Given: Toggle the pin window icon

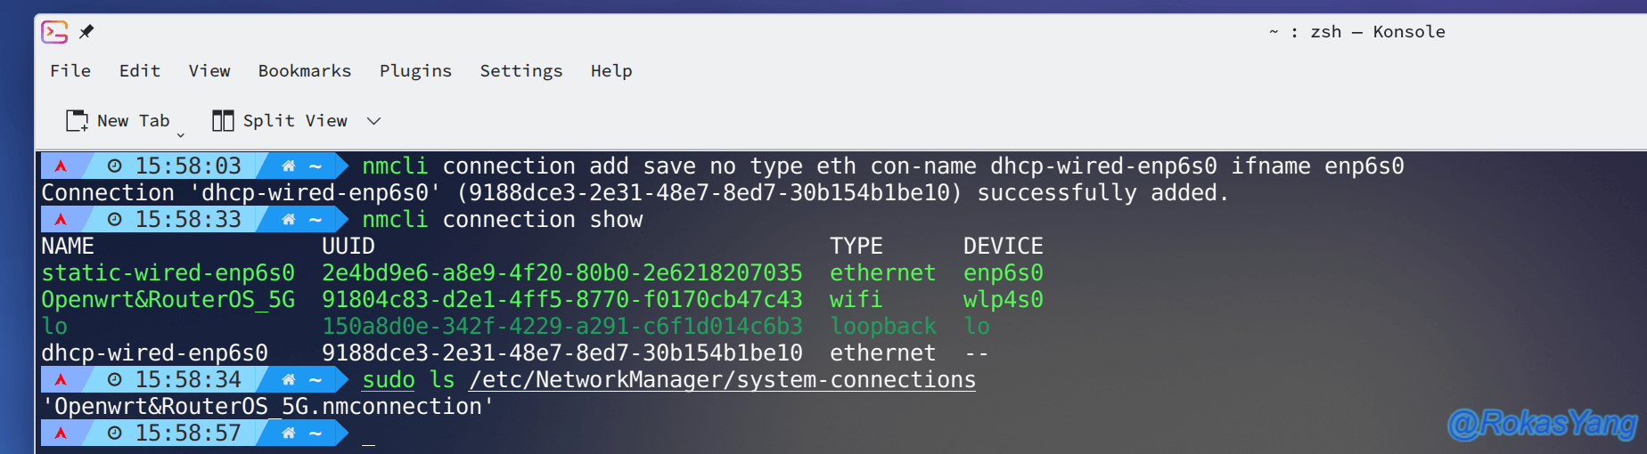Looking at the screenshot, I should coord(86,32).
